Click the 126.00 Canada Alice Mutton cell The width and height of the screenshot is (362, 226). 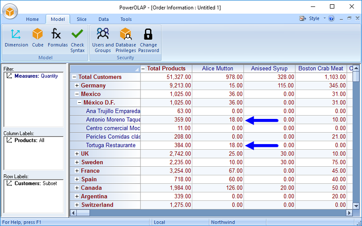pyautogui.click(x=218, y=188)
